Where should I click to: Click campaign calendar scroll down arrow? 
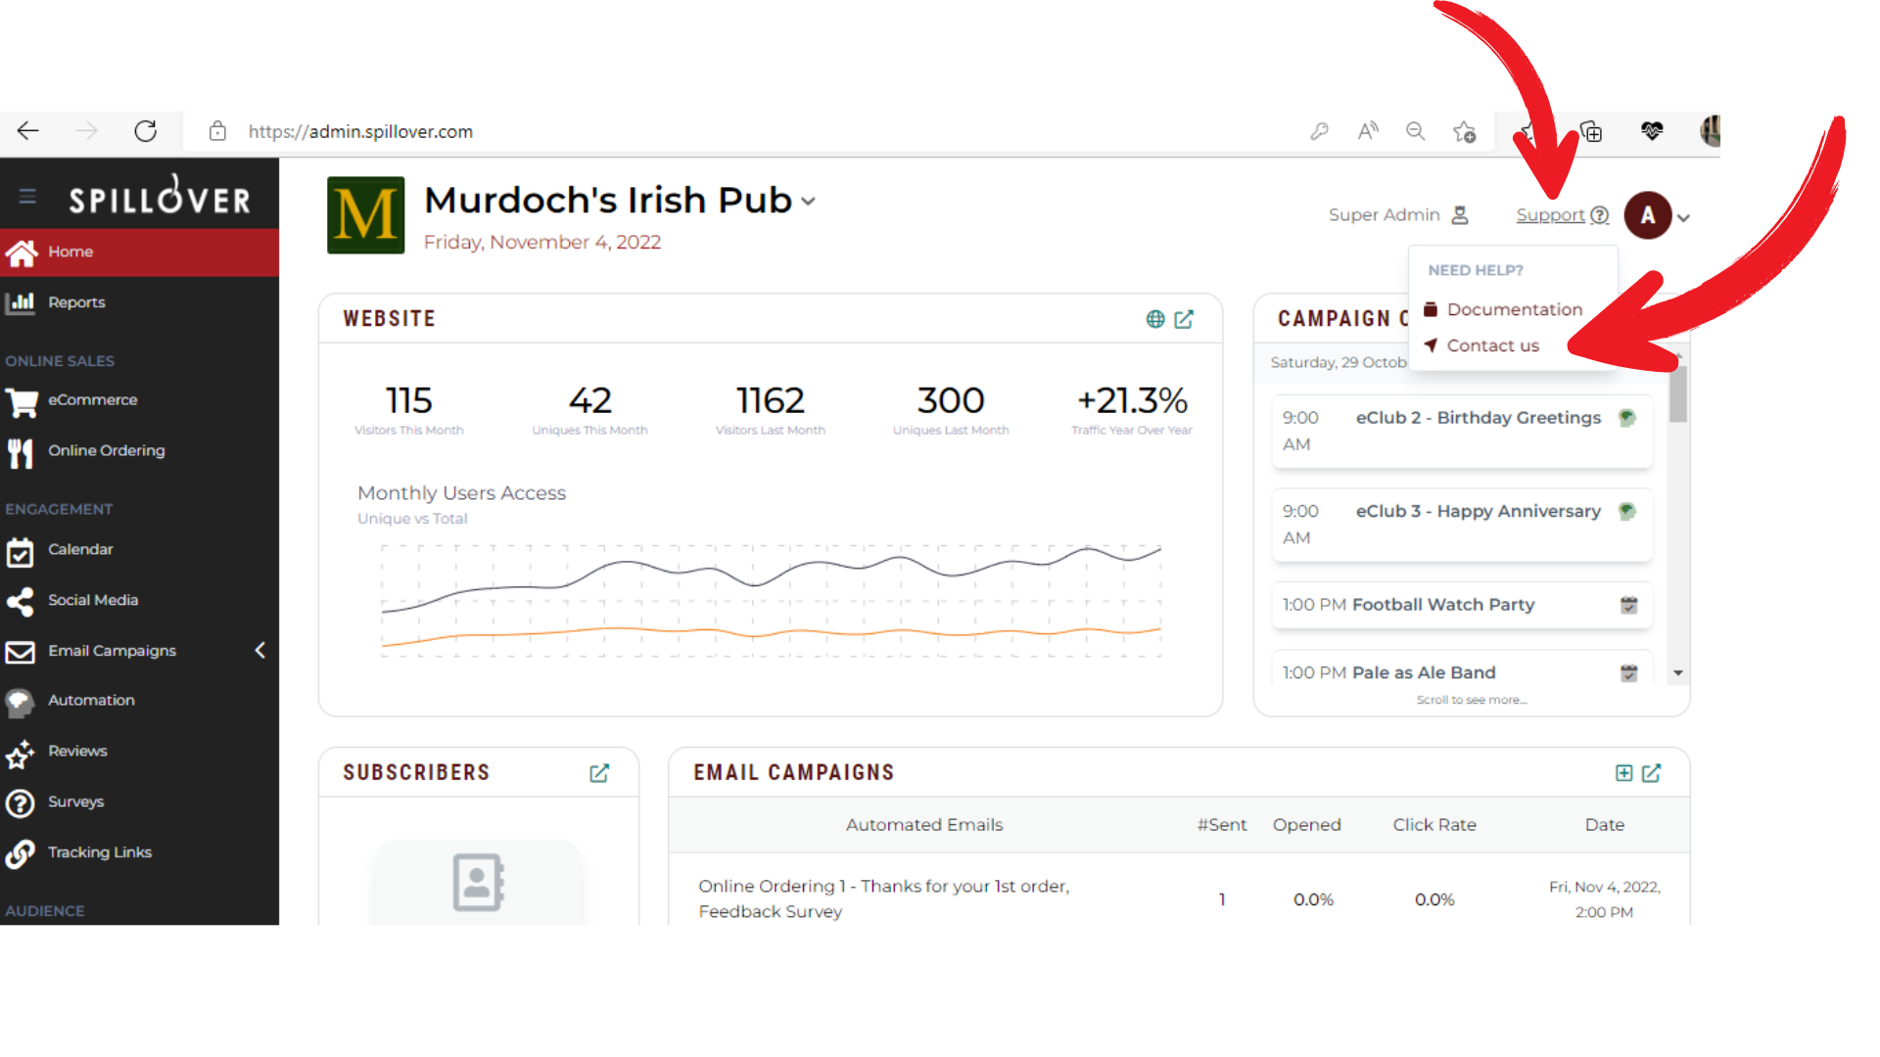point(1678,673)
